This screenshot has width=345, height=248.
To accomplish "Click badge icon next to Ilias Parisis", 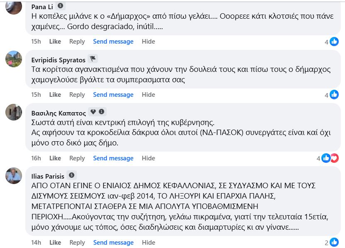I will (x=72, y=175).
